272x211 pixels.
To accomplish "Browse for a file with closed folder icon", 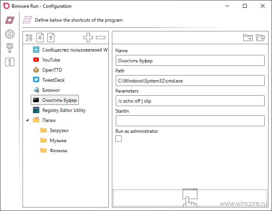I will pos(248,38).
